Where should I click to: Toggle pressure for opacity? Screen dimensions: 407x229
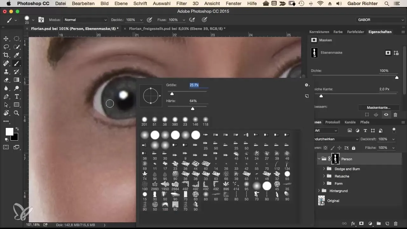click(x=149, y=20)
